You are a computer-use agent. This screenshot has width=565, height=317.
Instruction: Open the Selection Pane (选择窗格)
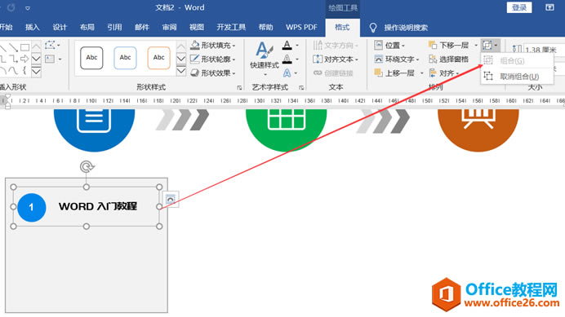click(x=449, y=59)
